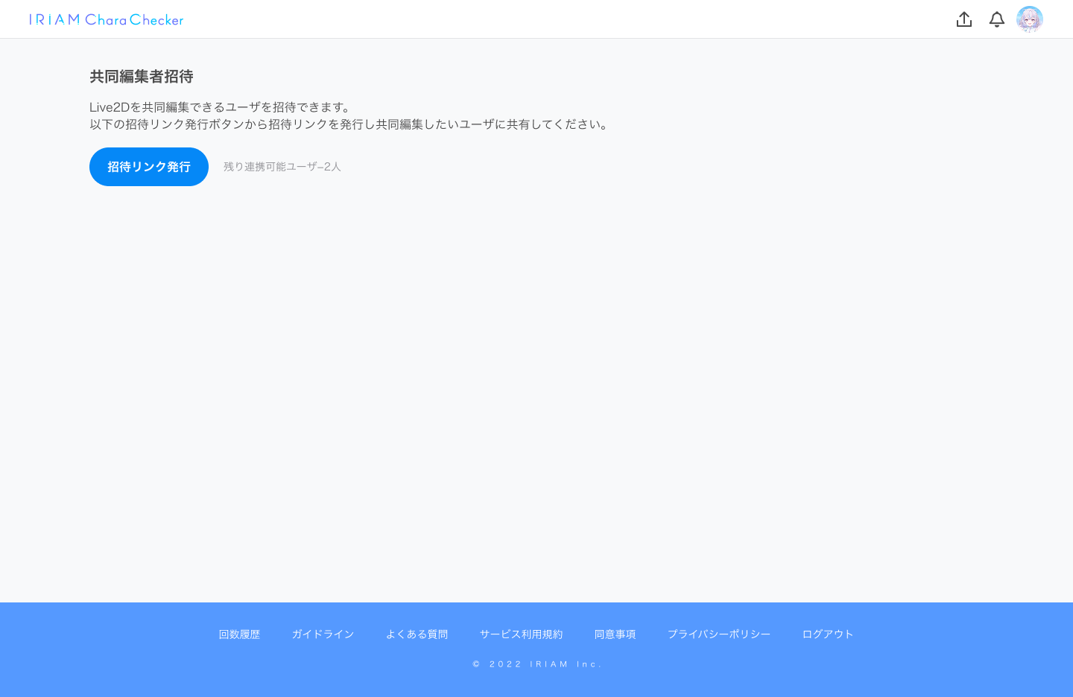Screen dimensions: 1073x697
Task: Open the share/export icon in the header
Action: (964, 19)
